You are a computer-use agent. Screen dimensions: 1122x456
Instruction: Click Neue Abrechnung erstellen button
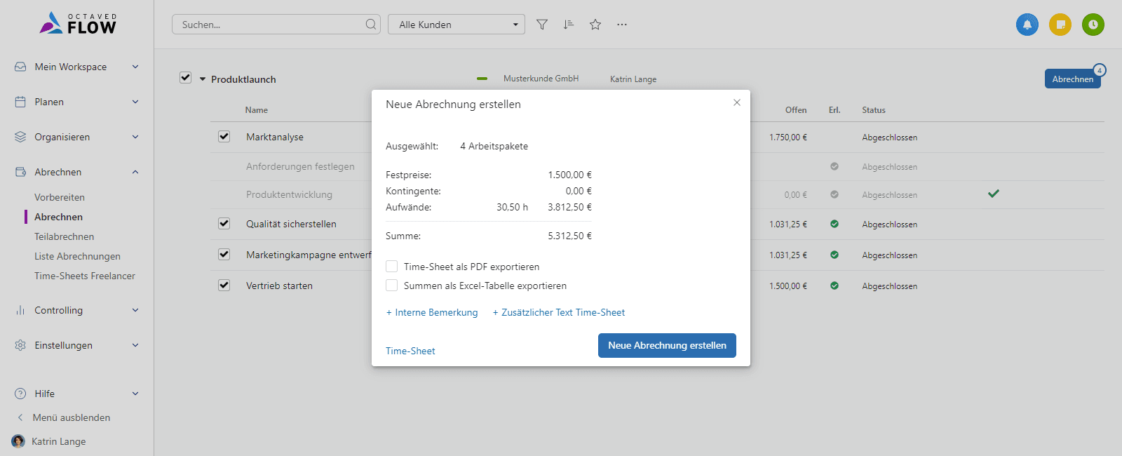point(667,345)
